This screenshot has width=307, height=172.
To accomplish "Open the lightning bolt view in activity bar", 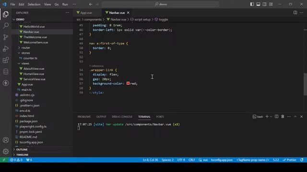I will click(6, 83).
